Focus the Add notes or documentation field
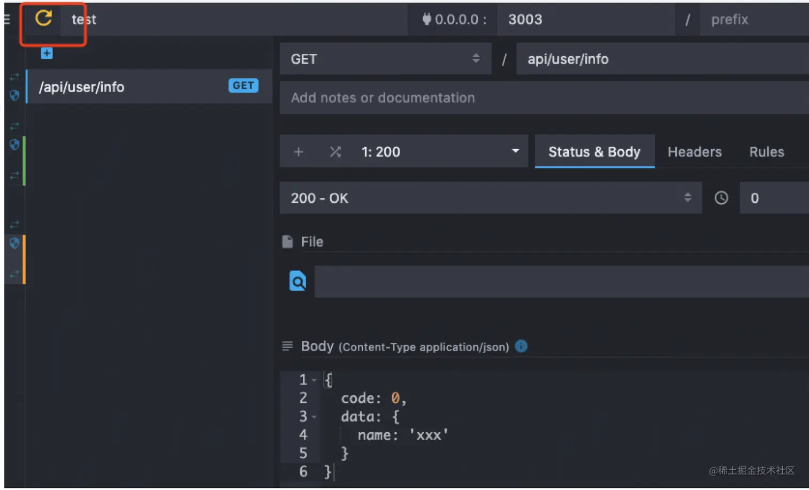 (543, 98)
